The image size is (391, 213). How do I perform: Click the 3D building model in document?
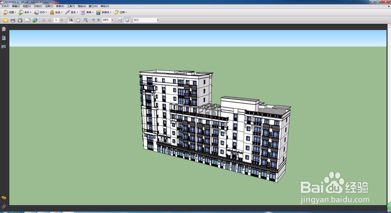point(214,126)
